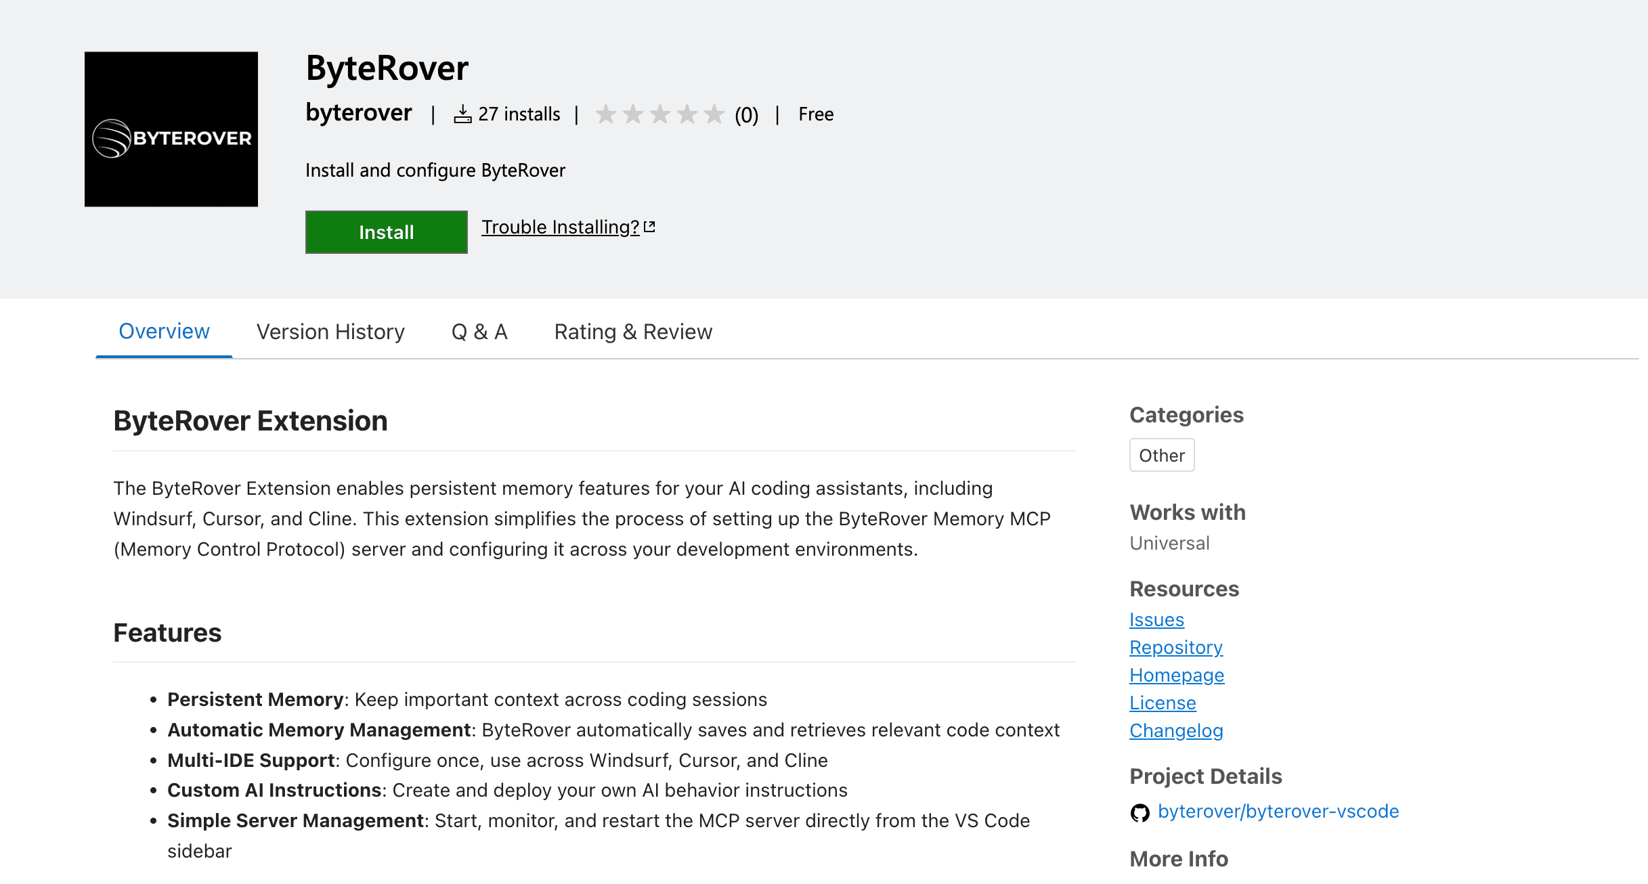The image size is (1648, 884).
Task: Click the Multi-IDE Support feature item
Action: tap(498, 760)
